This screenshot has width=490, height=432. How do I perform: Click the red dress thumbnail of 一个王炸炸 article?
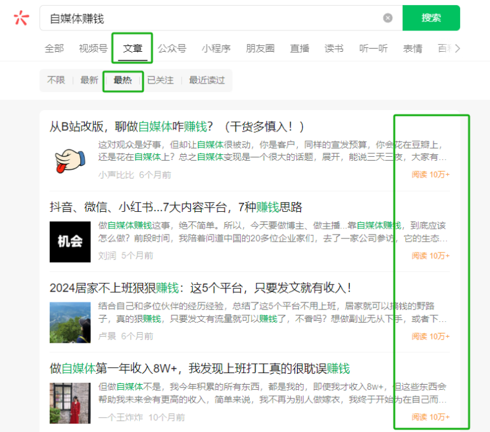point(70,404)
